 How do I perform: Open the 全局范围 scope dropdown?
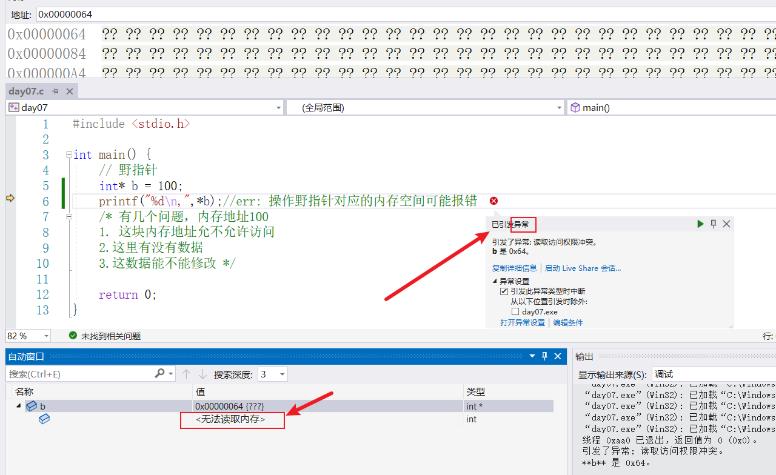coord(559,108)
